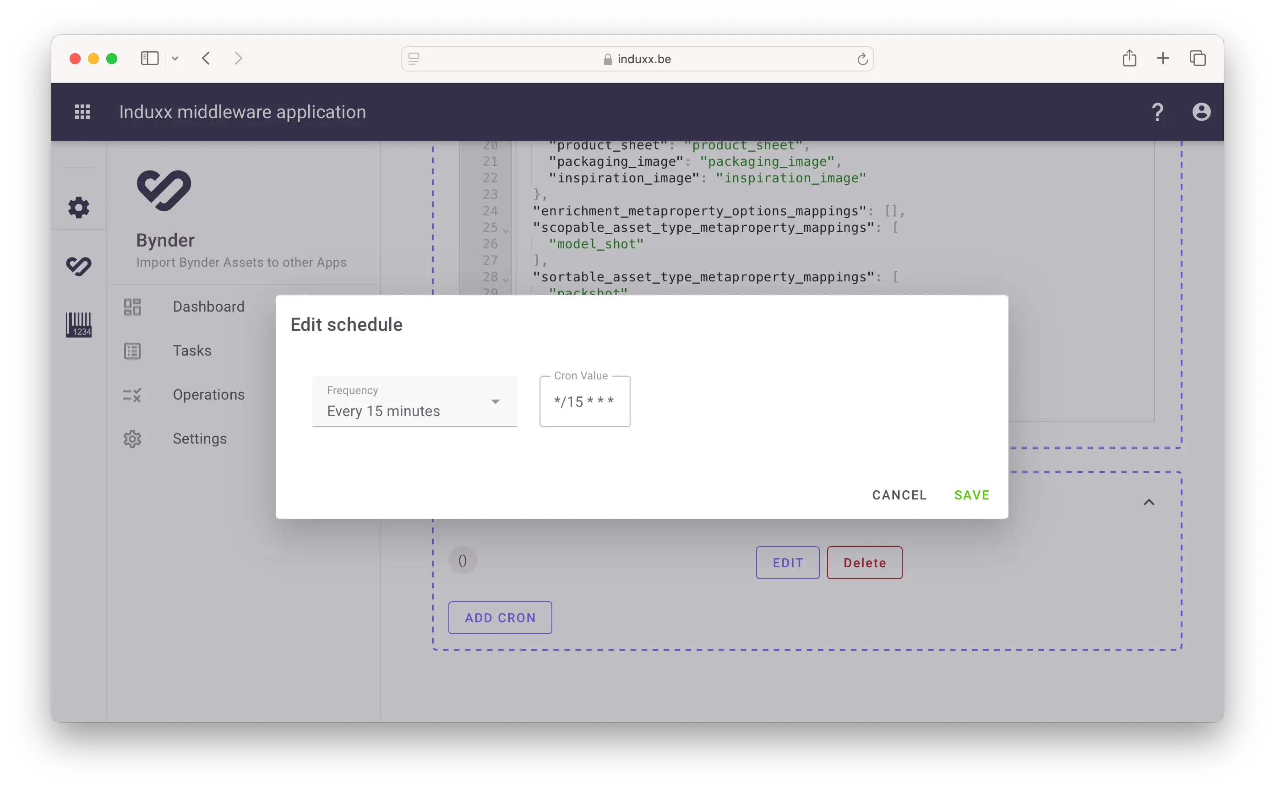Reload the page with refresh icon
The height and width of the screenshot is (790, 1275).
(862, 59)
